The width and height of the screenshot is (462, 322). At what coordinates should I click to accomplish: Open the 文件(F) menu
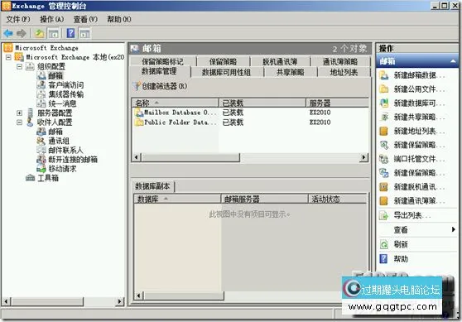(18, 19)
